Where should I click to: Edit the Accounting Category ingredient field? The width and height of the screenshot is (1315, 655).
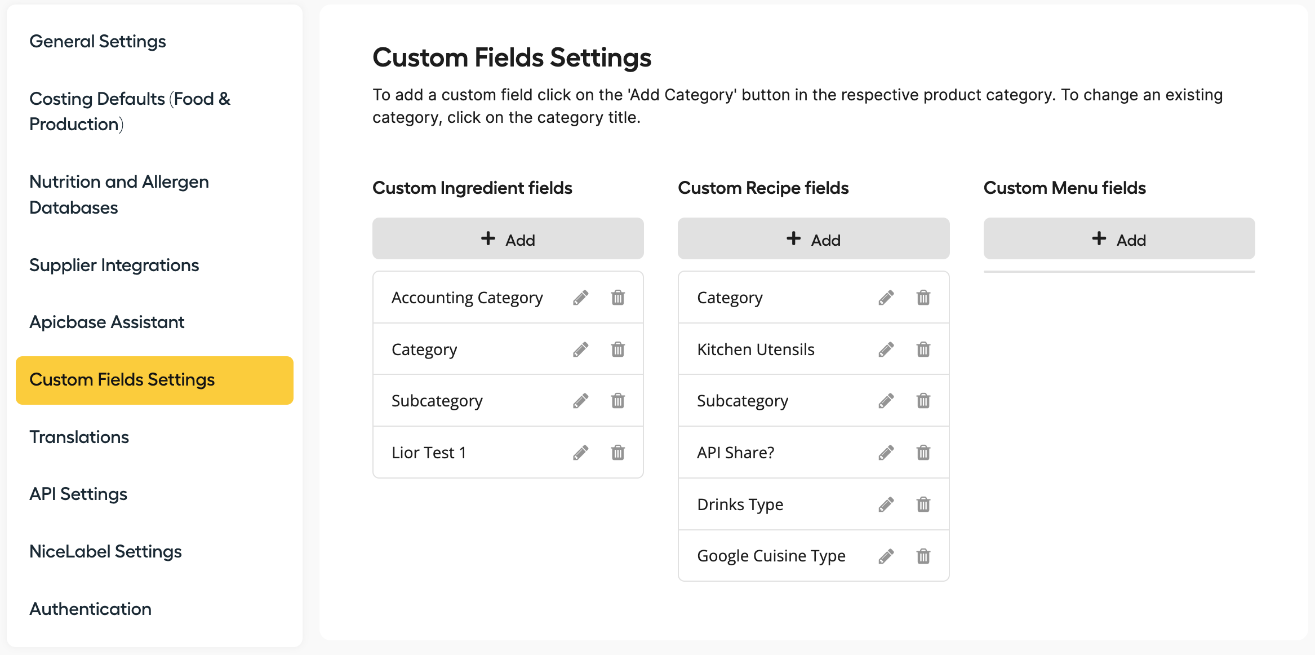(581, 298)
